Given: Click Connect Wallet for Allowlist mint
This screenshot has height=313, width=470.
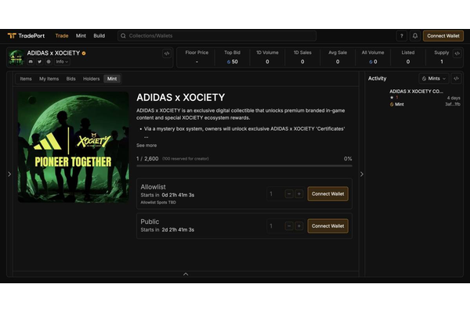Looking at the screenshot, I should click(328, 194).
